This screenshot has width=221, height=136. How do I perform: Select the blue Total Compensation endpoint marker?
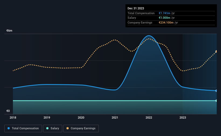[x=216, y=91]
